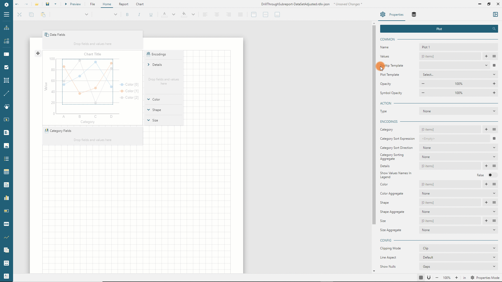Select the CheckBox tool in sidebar
502x282 pixels.
click(7, 67)
